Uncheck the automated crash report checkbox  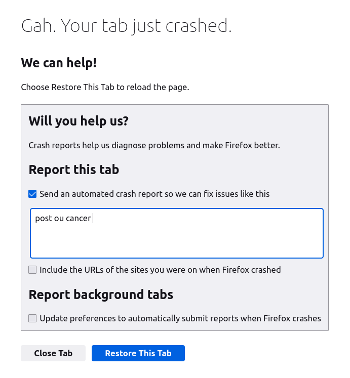coord(32,194)
